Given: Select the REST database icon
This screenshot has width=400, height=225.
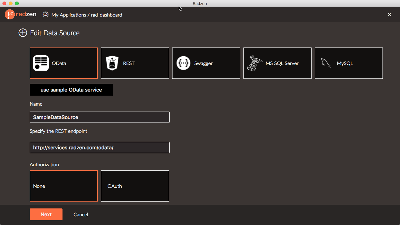Looking at the screenshot, I should click(x=112, y=63).
